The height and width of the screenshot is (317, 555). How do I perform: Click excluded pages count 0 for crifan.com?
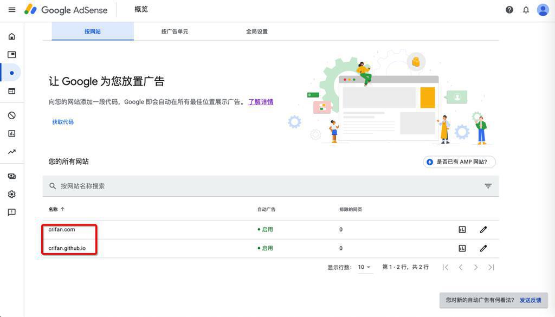click(x=341, y=230)
